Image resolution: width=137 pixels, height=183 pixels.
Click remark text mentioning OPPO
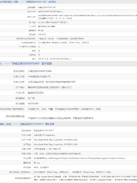click(x=55, y=59)
